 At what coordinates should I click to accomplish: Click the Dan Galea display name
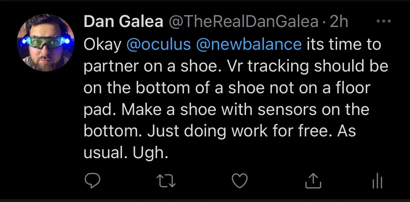point(123,22)
